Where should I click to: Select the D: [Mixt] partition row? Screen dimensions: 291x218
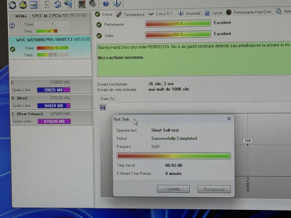(51, 102)
